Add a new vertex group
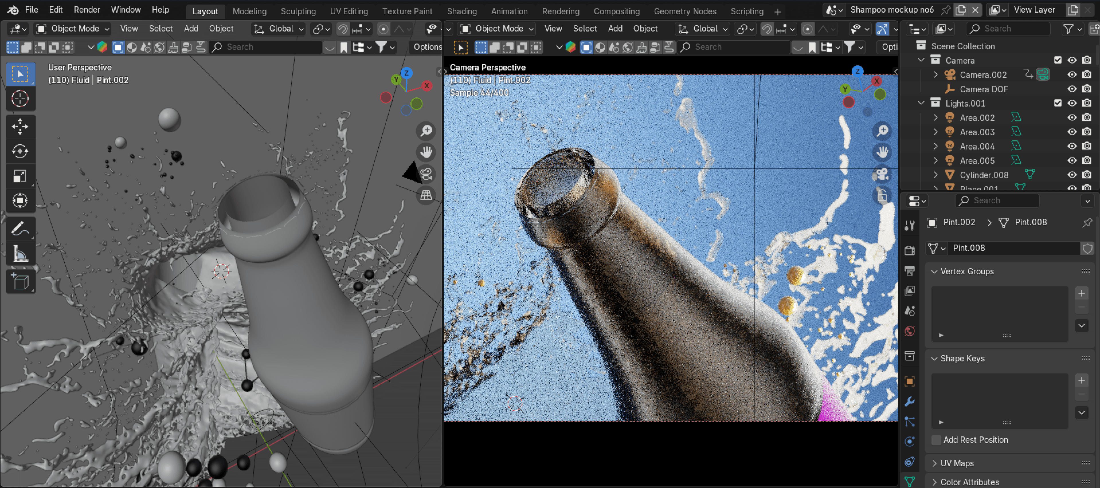1100x488 pixels. tap(1081, 293)
